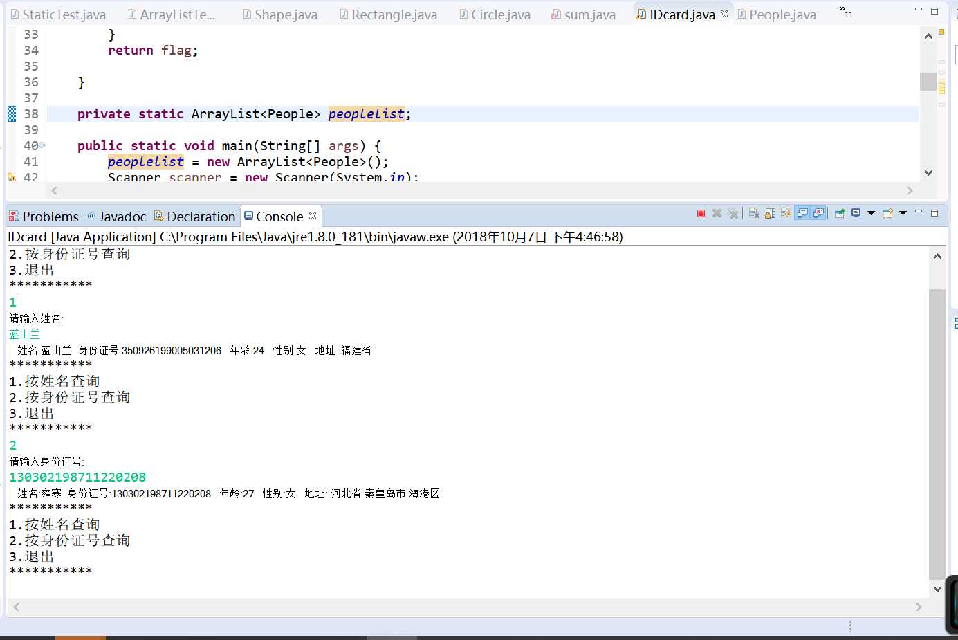
Task: Click the console horizontal scrollbar left arrow
Action: (17, 607)
